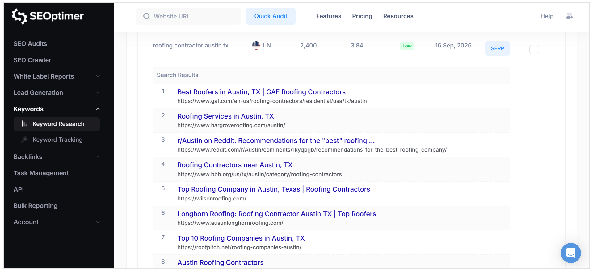The image size is (593, 271).
Task: Open the Features menu
Action: (329, 16)
